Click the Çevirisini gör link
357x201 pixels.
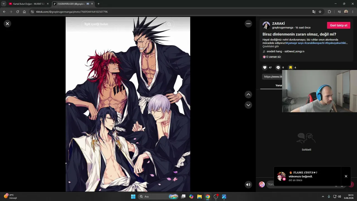[271, 46]
